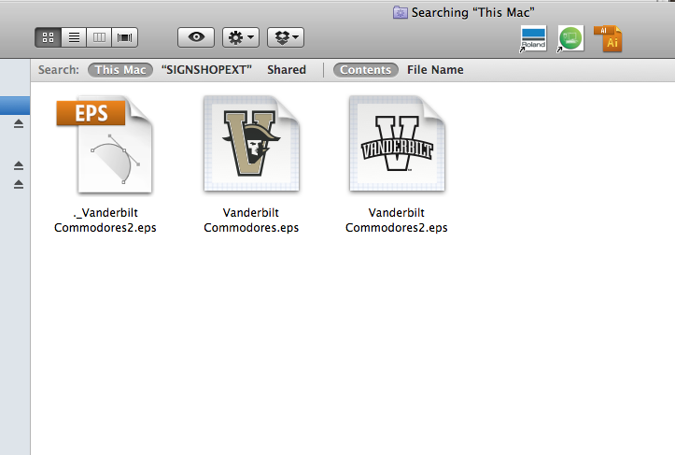Click the "._Vanderbilt Commodores2.eps" file name
The image size is (675, 455).
105,220
